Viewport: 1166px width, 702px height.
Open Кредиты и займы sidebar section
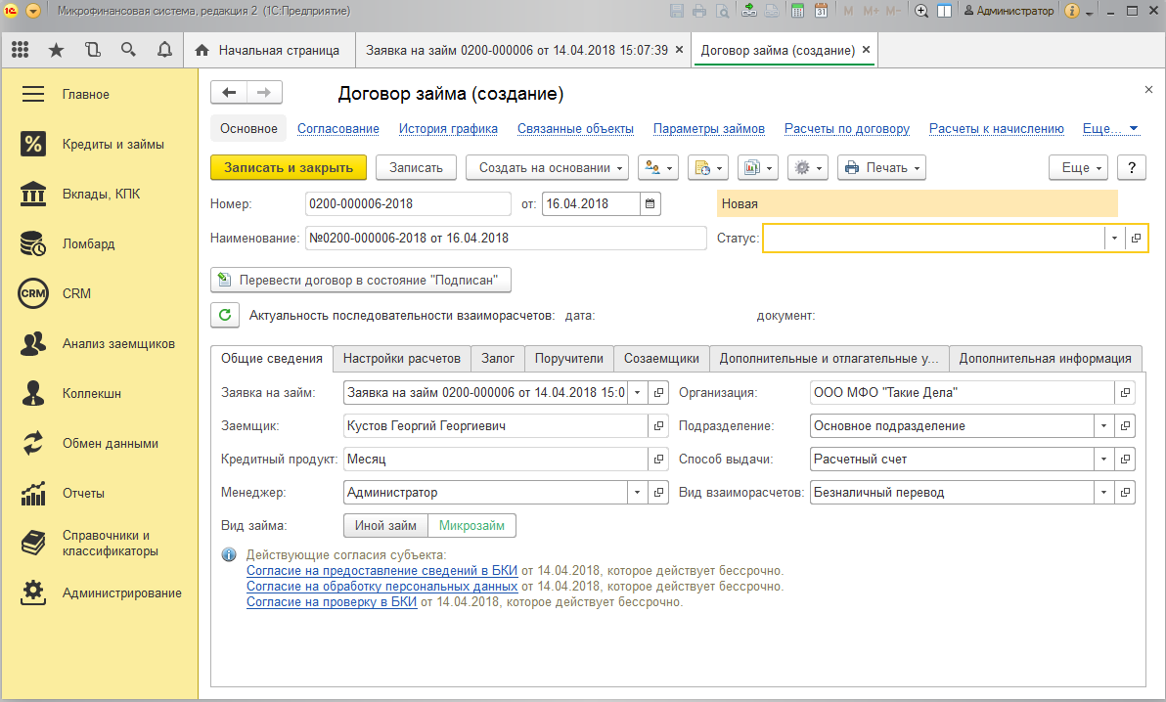112,145
